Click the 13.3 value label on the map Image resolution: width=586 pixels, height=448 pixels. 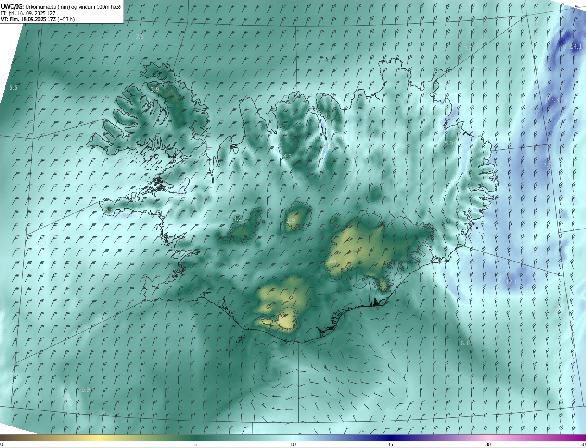[553, 100]
